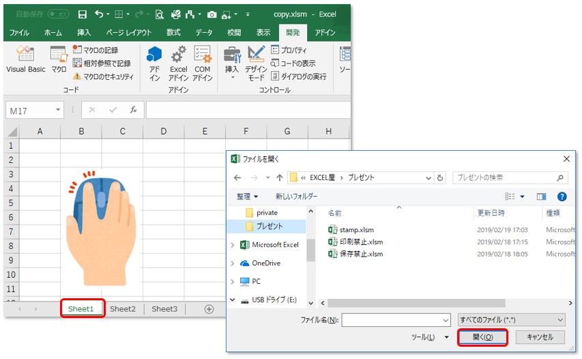Open COM Add-ins (COM アドイン) dialog

[202, 63]
